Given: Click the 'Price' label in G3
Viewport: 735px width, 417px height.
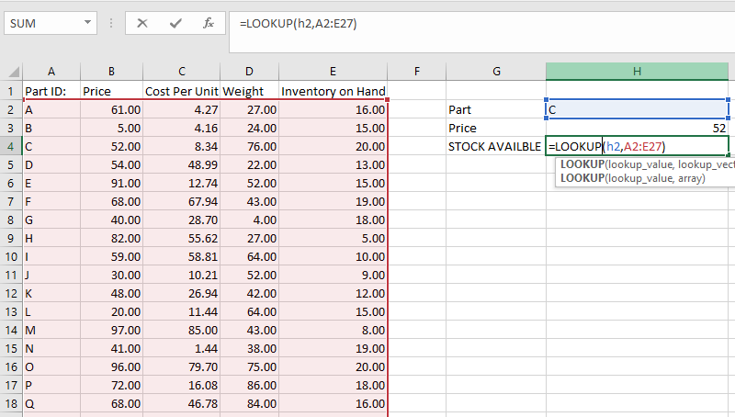Looking at the screenshot, I should click(496, 128).
